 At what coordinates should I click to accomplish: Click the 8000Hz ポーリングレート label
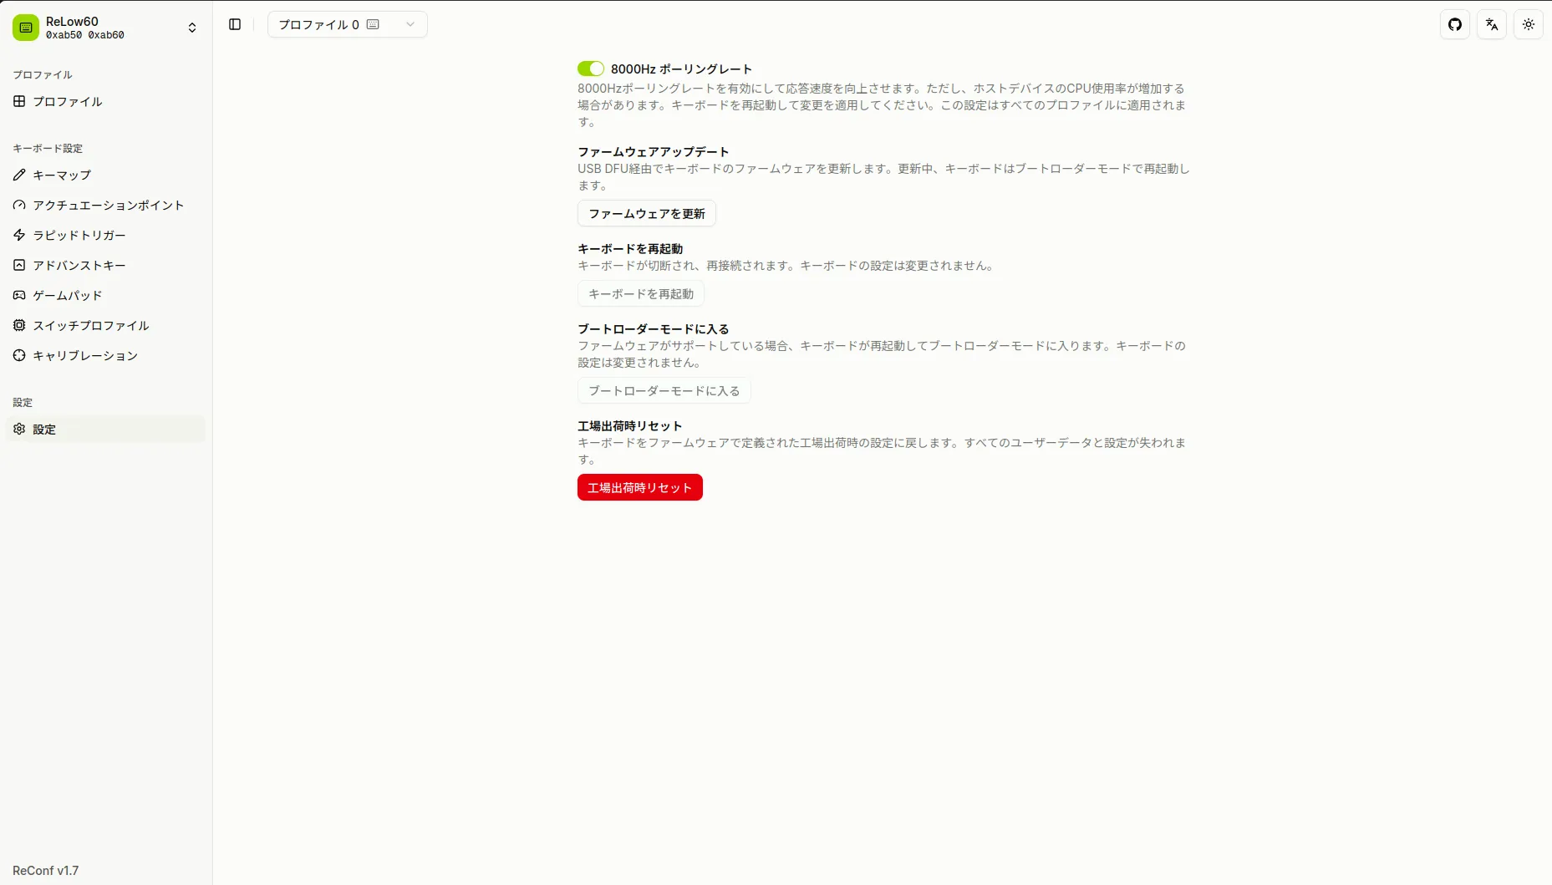pyautogui.click(x=682, y=69)
